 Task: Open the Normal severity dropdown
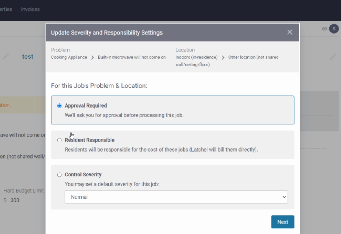(176, 197)
